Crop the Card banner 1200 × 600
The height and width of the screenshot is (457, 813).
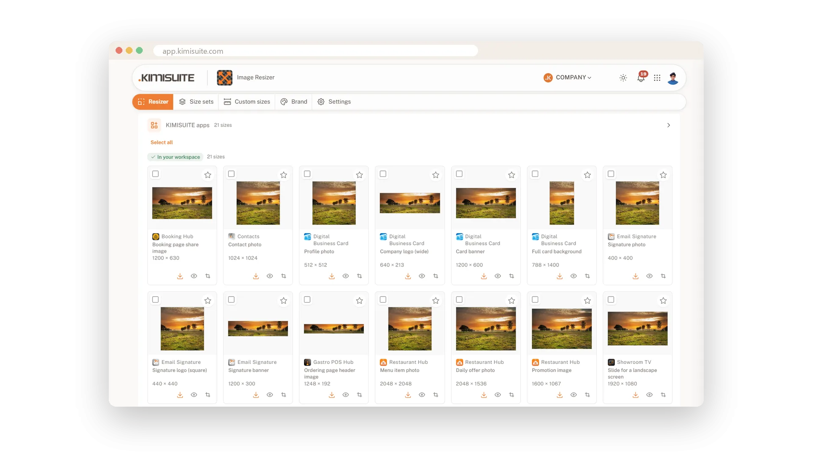coord(512,276)
